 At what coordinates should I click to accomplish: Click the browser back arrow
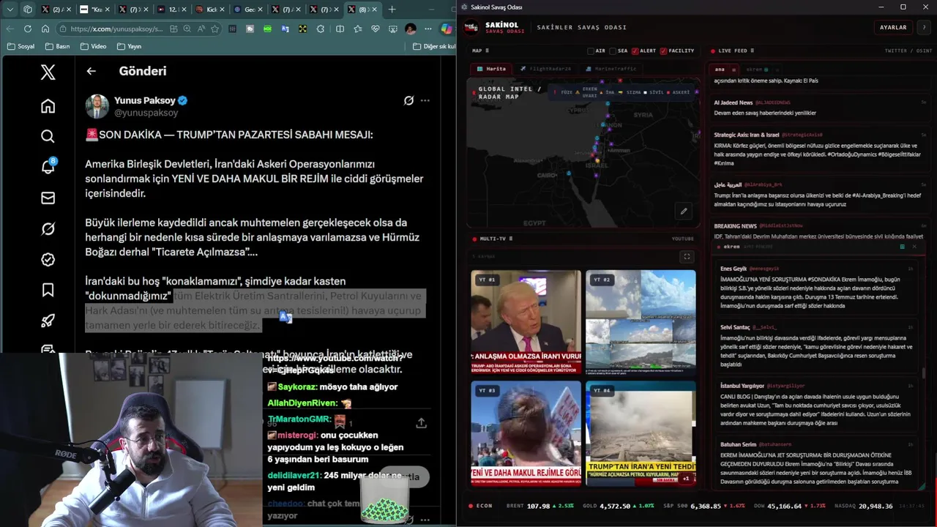click(x=10, y=29)
